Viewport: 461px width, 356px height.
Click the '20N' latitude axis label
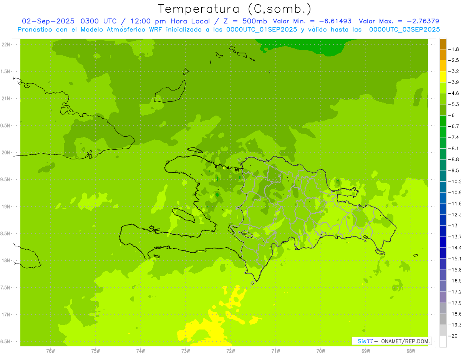pyautogui.click(x=6, y=152)
